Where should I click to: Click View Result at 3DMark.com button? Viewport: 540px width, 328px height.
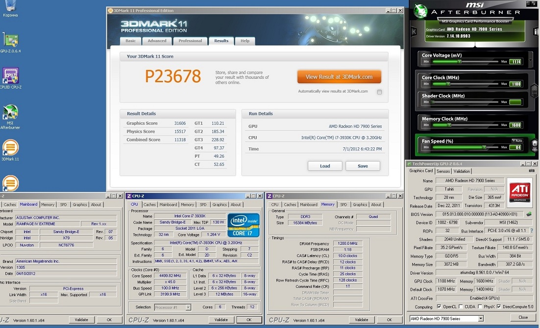[339, 77]
